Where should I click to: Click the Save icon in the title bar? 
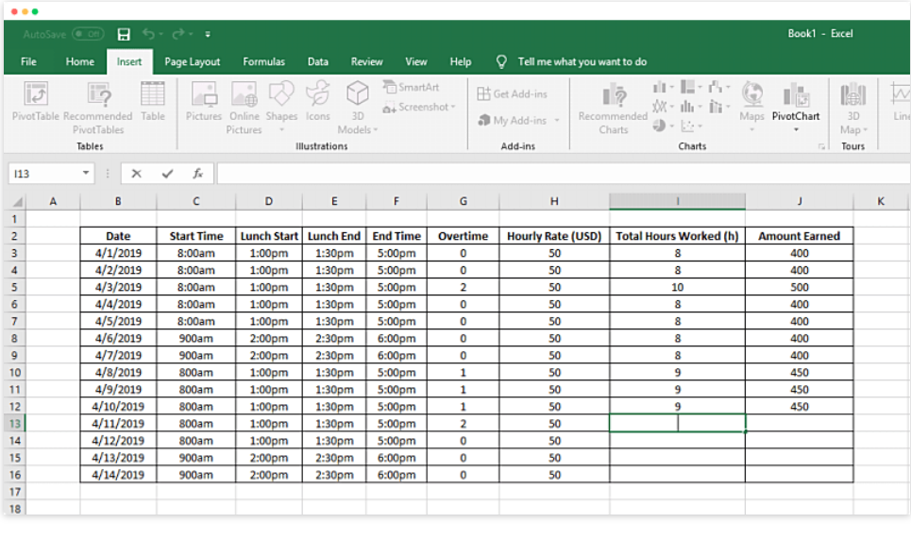click(124, 34)
